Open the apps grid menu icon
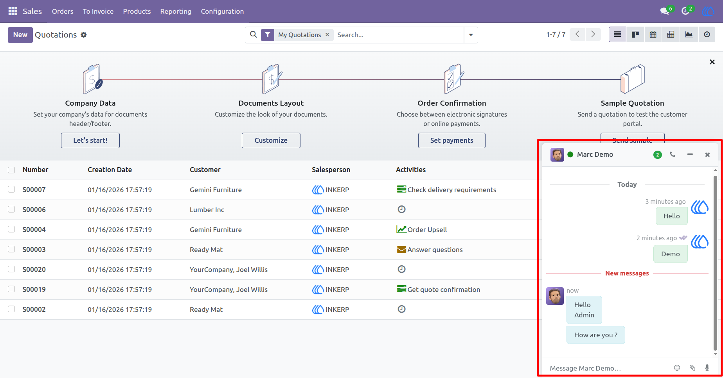This screenshot has width=723, height=378. pos(13,11)
